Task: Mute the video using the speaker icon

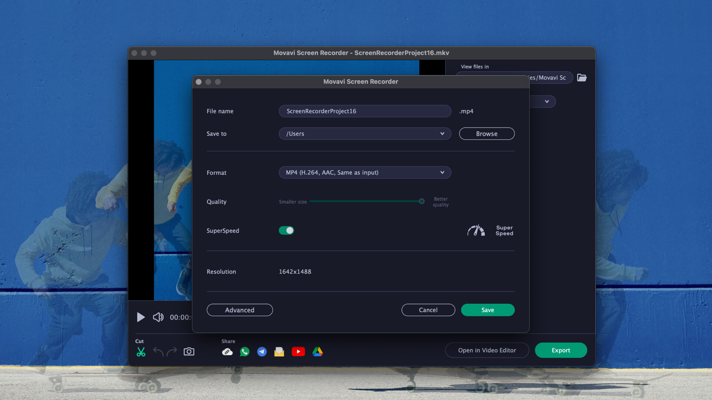Action: (x=158, y=317)
